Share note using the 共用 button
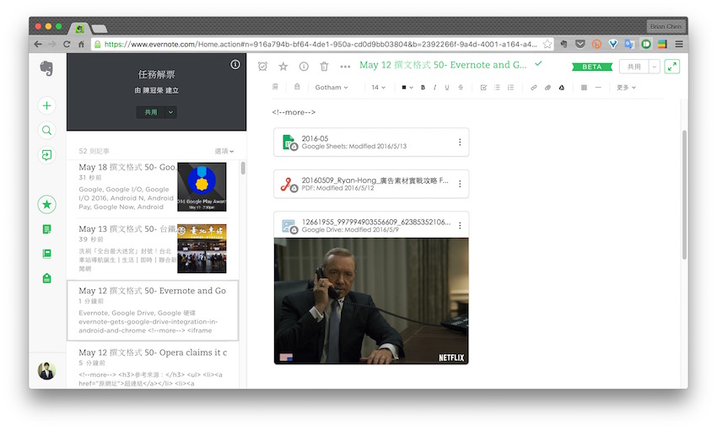Viewport: 717px width, 430px height. click(634, 67)
